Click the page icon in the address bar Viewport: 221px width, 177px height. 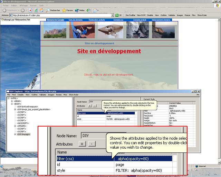(11, 15)
